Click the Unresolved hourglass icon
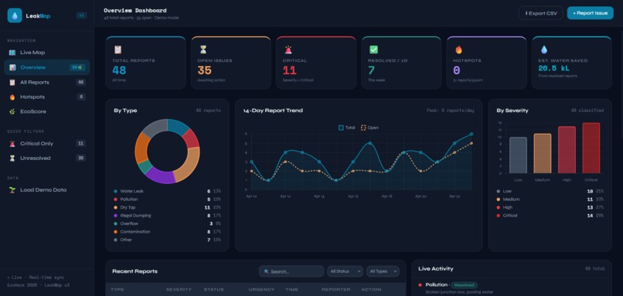 [x=12, y=158]
